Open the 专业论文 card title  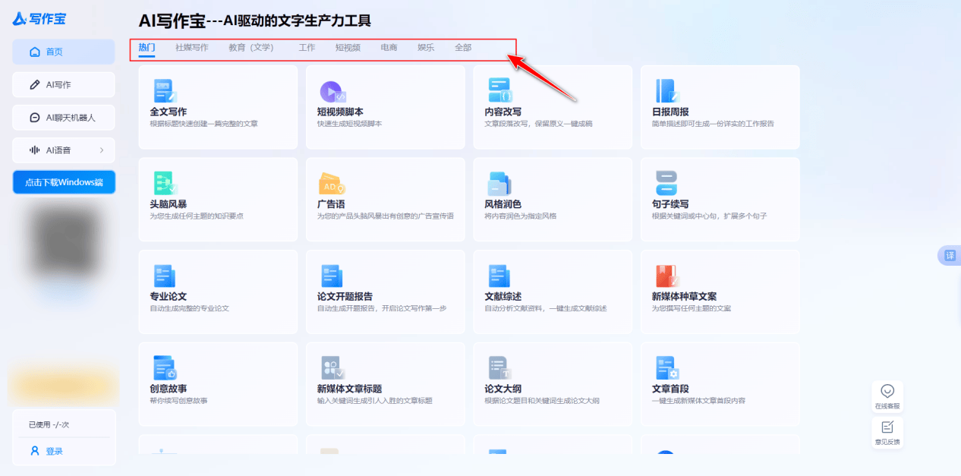pos(168,296)
